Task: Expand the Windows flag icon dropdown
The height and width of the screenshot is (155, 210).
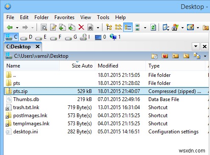Action: pyautogui.click(x=182, y=28)
